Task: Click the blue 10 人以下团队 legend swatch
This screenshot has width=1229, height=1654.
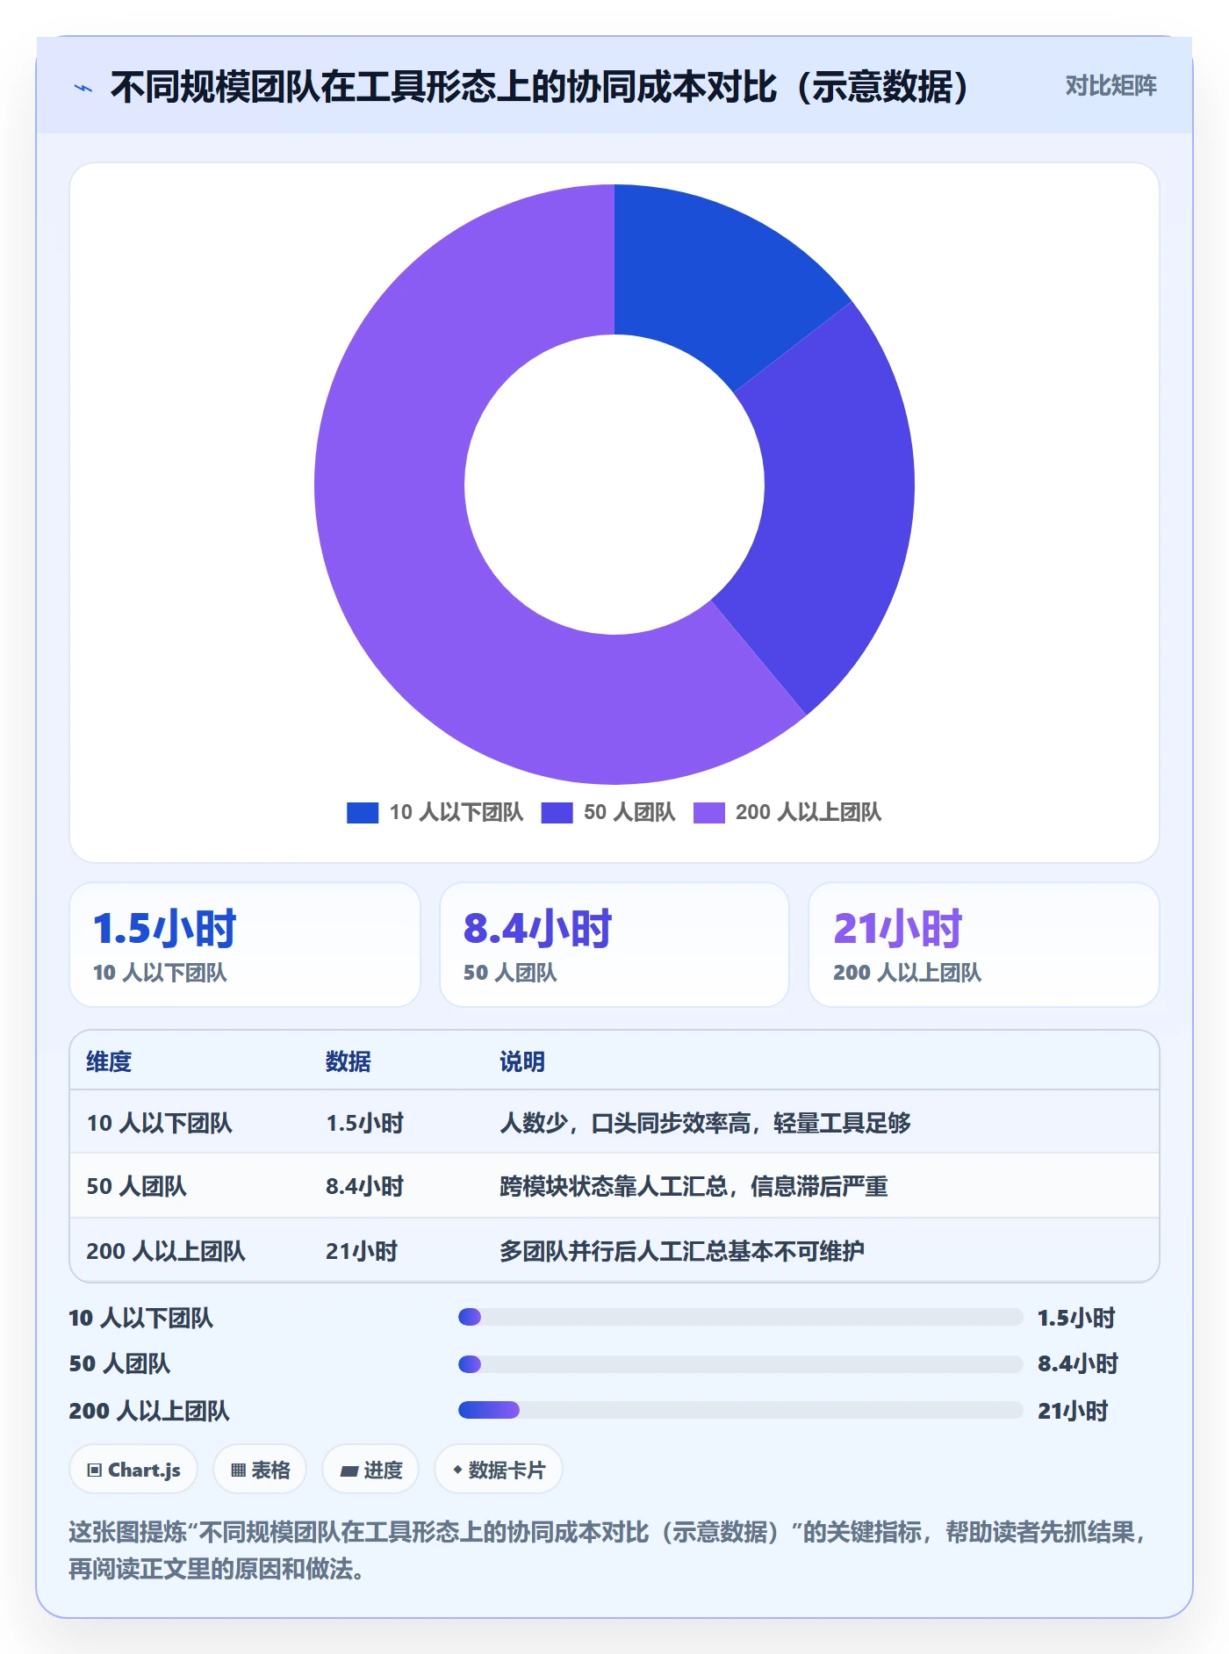Action: tap(363, 812)
